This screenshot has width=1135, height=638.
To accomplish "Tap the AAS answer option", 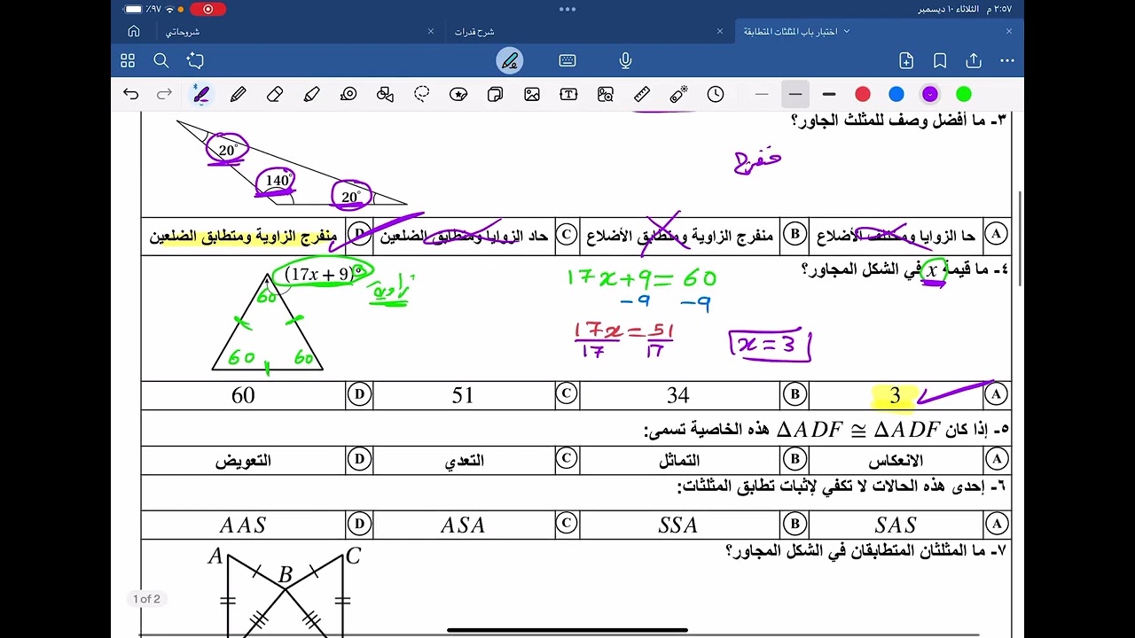I will [x=243, y=525].
